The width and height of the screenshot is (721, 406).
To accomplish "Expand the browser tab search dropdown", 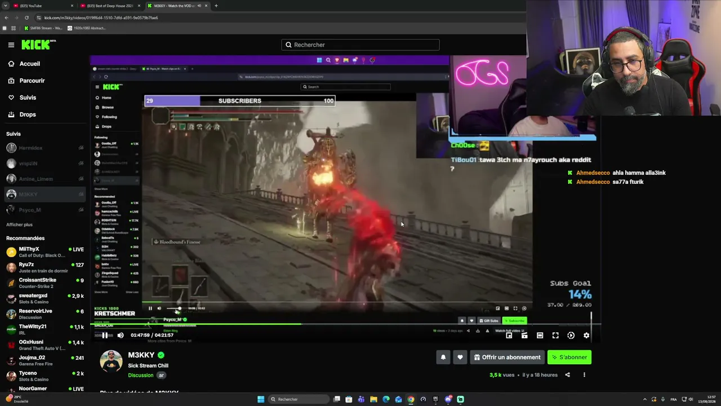I will 5,6.
